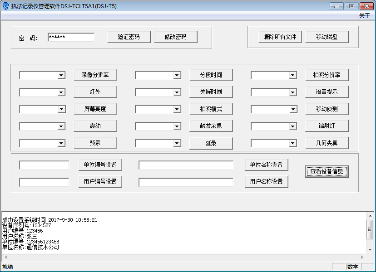Click the app icon in title bar

click(5, 6)
